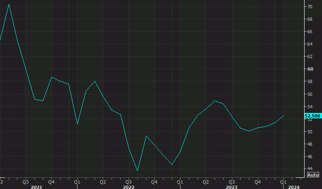Select the Q2 marker of 2023
The width and height of the screenshot is (322, 189).
coord(205,182)
